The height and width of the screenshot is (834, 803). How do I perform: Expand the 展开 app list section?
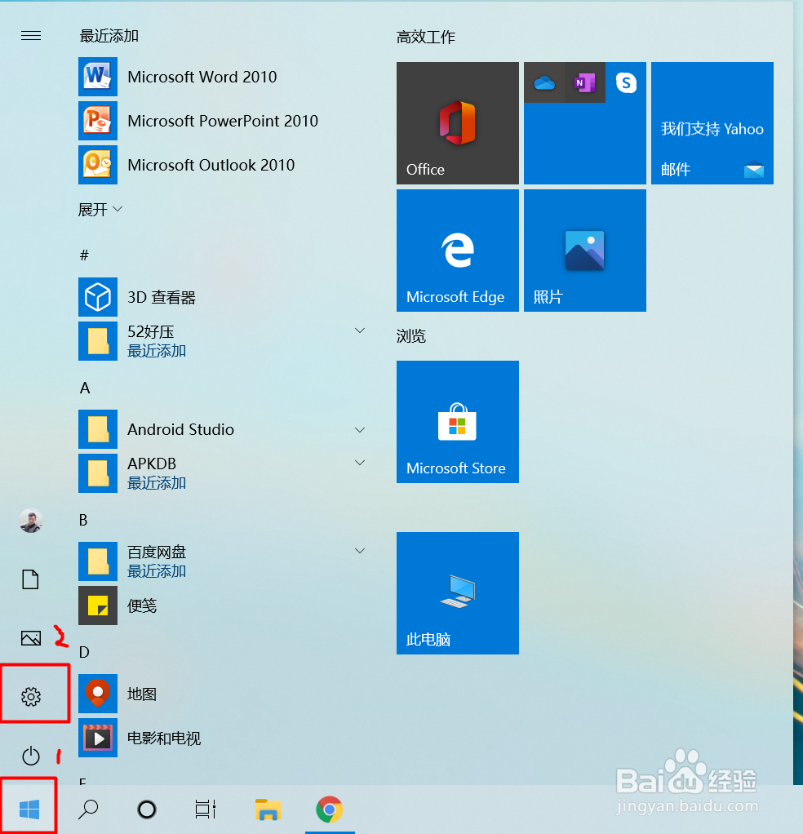tap(100, 209)
